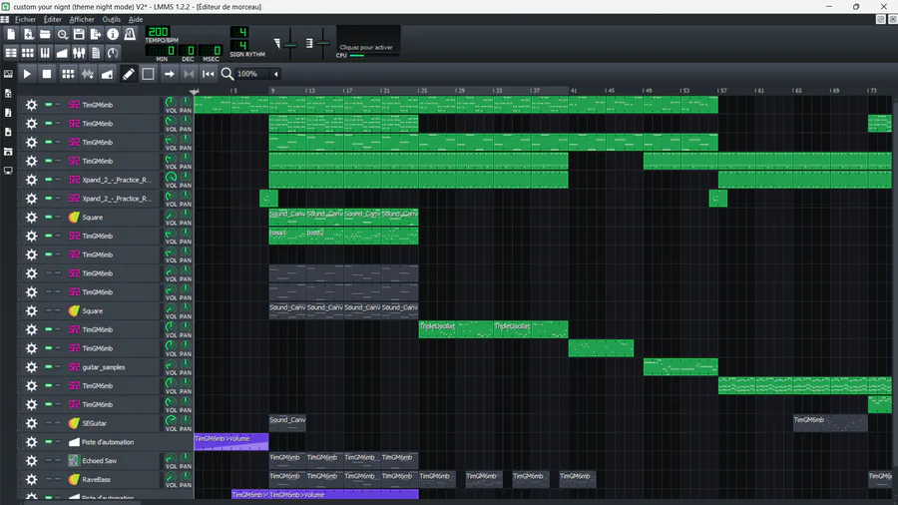The image size is (898, 505).
Task: Open the computer browser sidebar icon
Action: click(x=8, y=171)
